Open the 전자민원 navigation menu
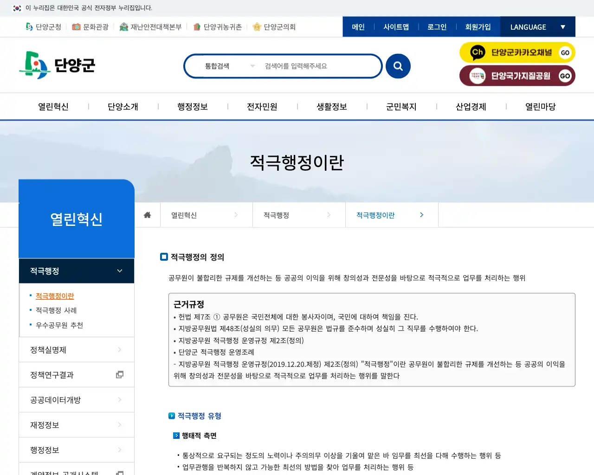The height and width of the screenshot is (475, 594). coord(262,106)
